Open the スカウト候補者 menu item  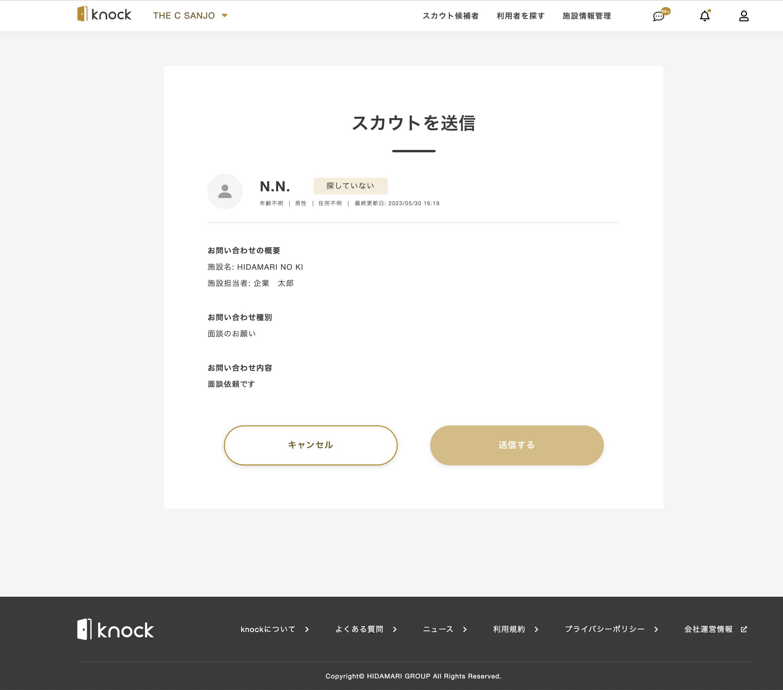451,16
